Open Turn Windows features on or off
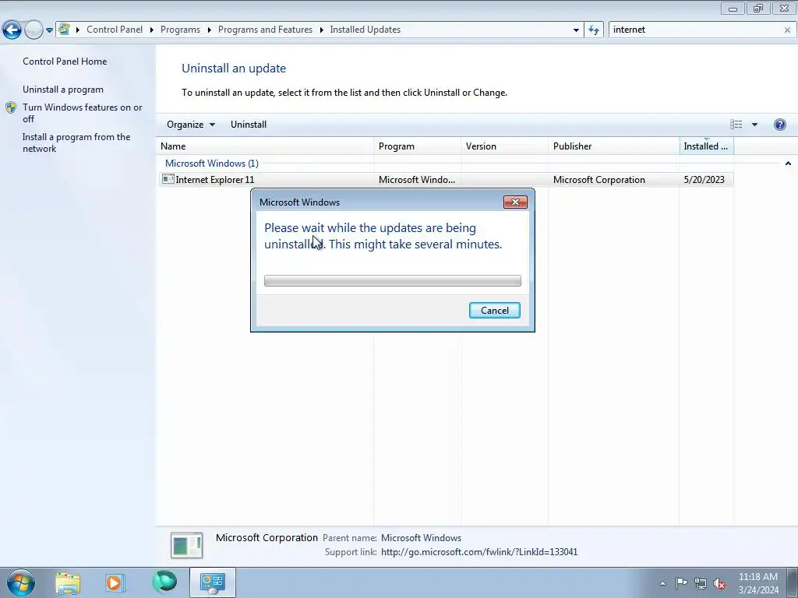798x598 pixels. coord(83,113)
